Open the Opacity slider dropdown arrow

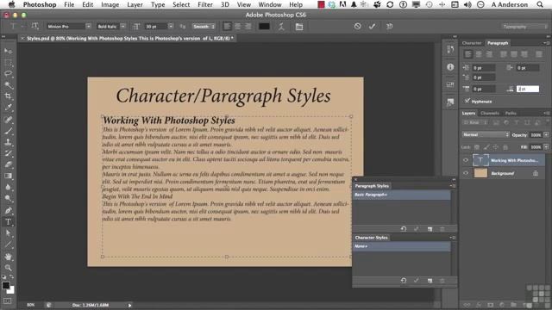click(546, 134)
